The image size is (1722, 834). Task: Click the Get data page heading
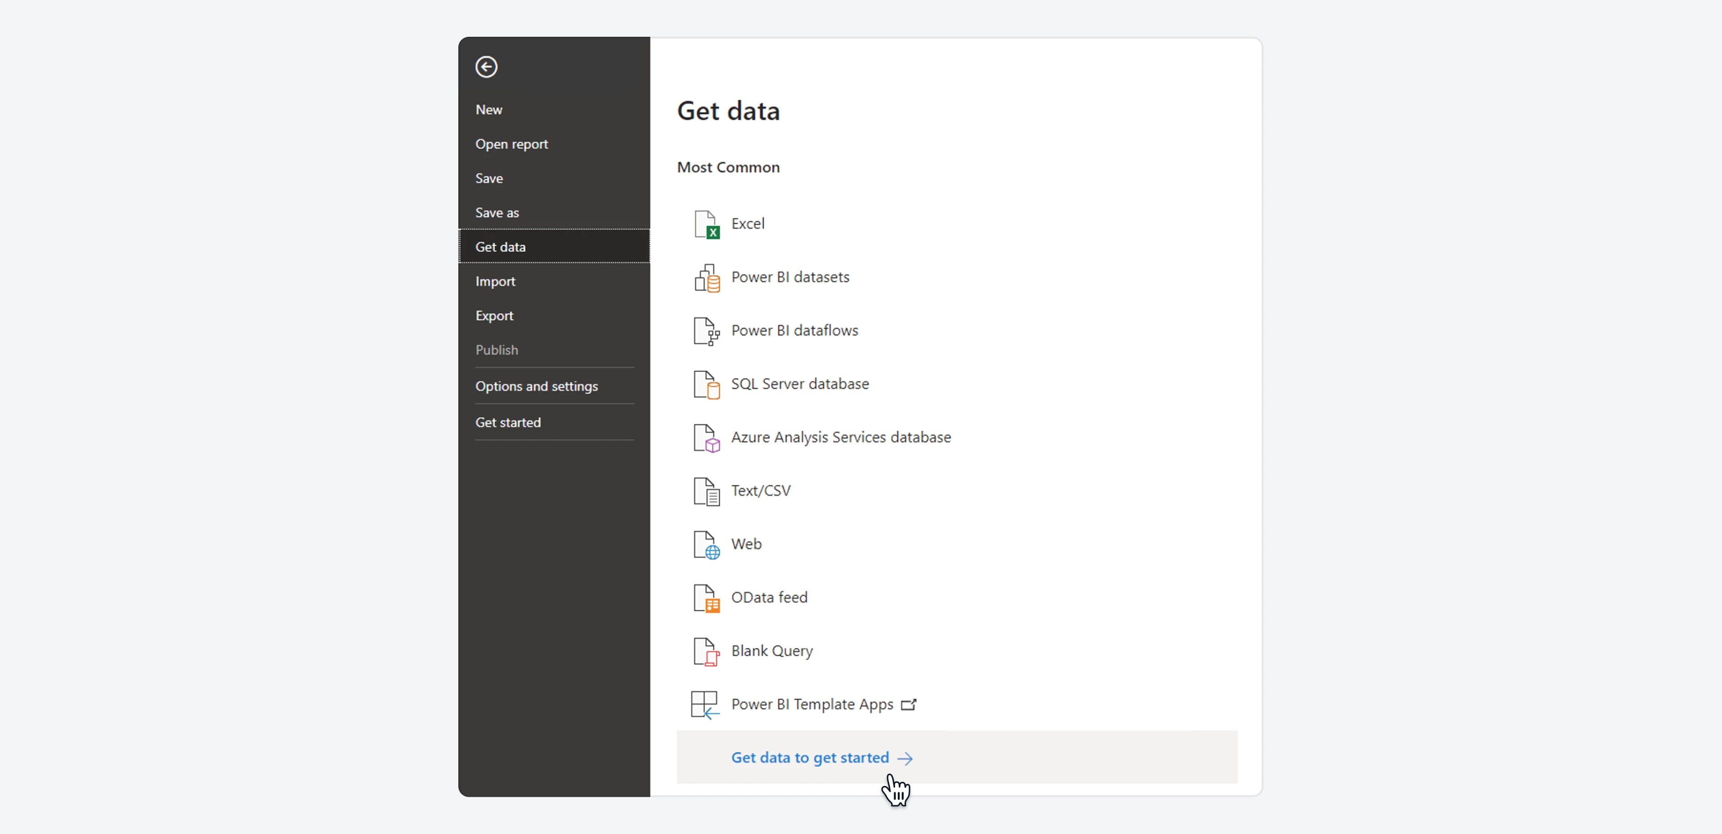pos(729,111)
